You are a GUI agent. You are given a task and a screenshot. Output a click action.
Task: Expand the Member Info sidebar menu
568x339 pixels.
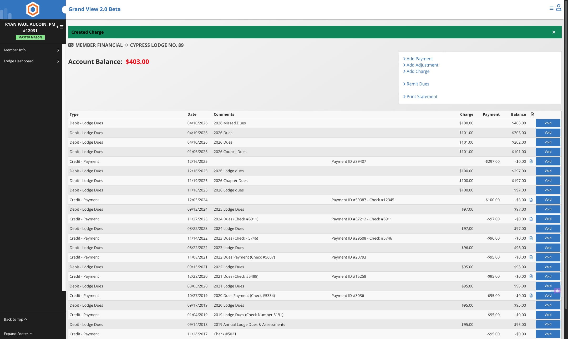coord(31,50)
